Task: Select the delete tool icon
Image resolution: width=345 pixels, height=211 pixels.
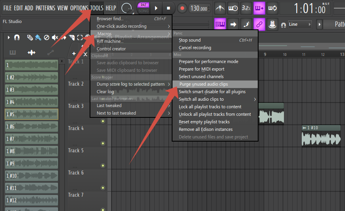Action: click(x=46, y=38)
